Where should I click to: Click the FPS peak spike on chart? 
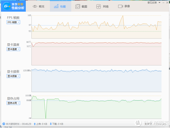[x=123, y=16]
